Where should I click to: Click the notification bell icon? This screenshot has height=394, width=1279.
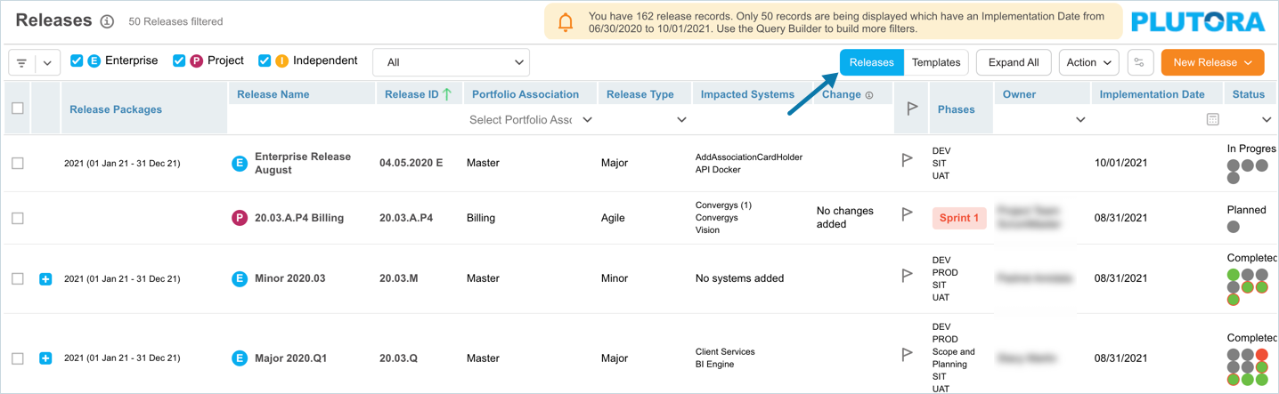[566, 23]
